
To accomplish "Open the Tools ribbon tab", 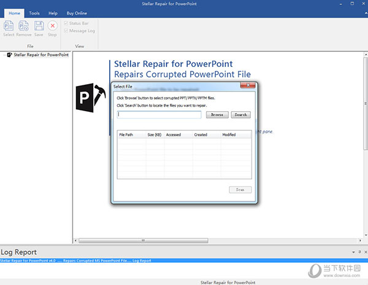I will tap(34, 13).
